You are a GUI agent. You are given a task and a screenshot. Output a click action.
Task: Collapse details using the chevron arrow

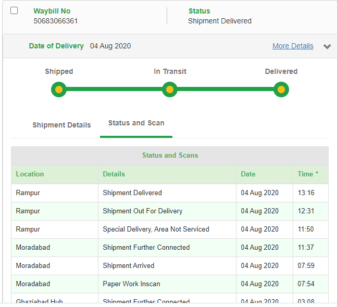pyautogui.click(x=327, y=46)
